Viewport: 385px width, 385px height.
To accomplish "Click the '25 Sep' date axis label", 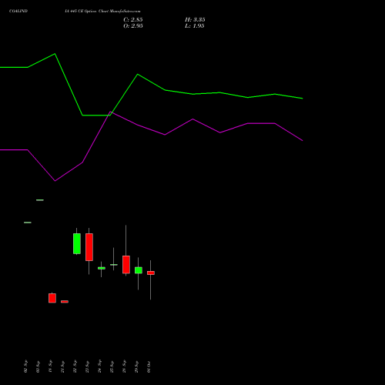I will [x=112, y=367].
